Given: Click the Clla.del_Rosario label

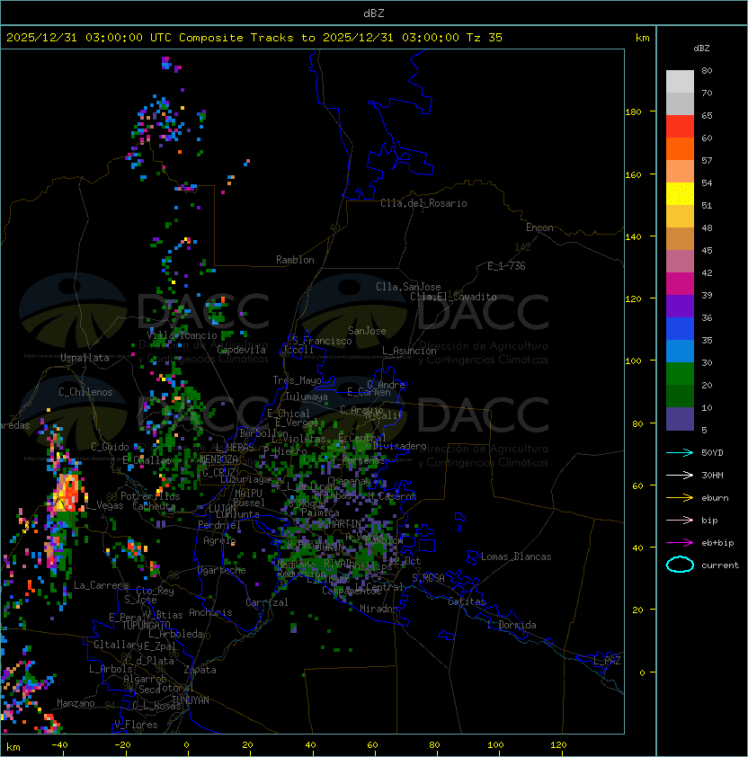Looking at the screenshot, I should point(423,203).
